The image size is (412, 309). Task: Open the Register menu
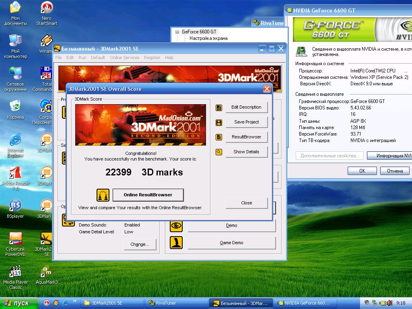click(x=152, y=58)
